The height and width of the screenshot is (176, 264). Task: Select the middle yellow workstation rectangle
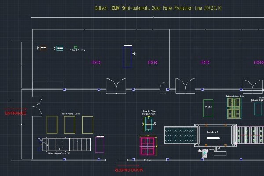[x=70, y=125]
